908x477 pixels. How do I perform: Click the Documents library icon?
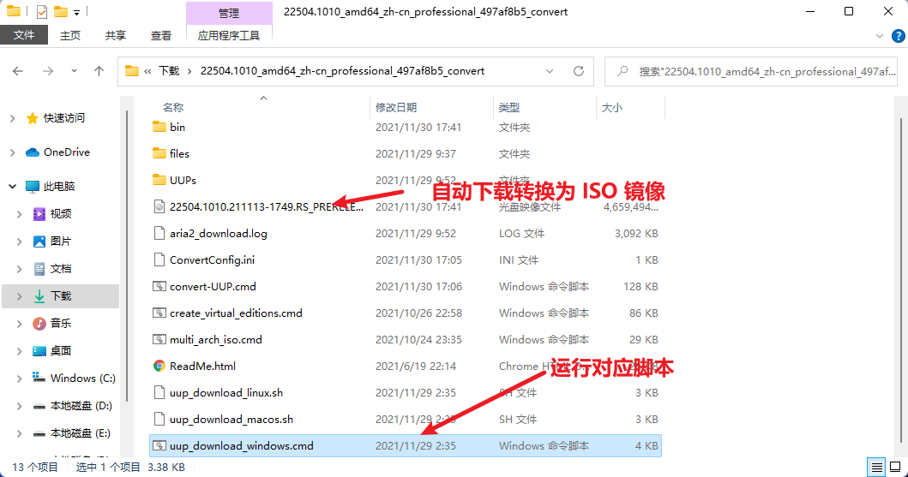pyautogui.click(x=39, y=269)
